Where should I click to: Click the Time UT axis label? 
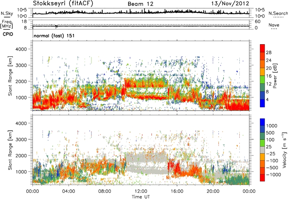pyautogui.click(x=141, y=197)
